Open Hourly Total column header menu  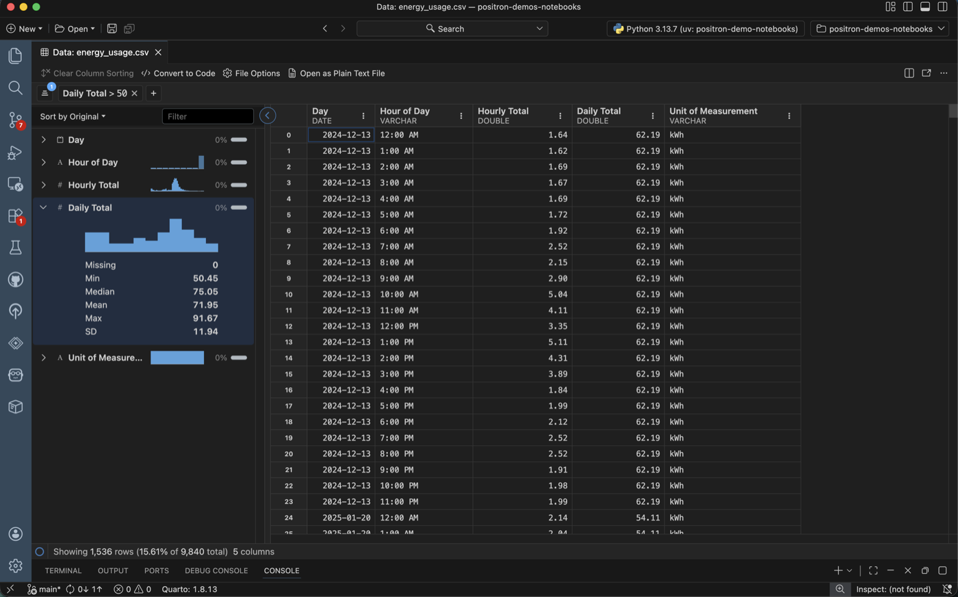[x=560, y=116]
